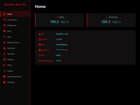
Task: Click the upward arrow icon beside SEND
Action: coord(57,17)
